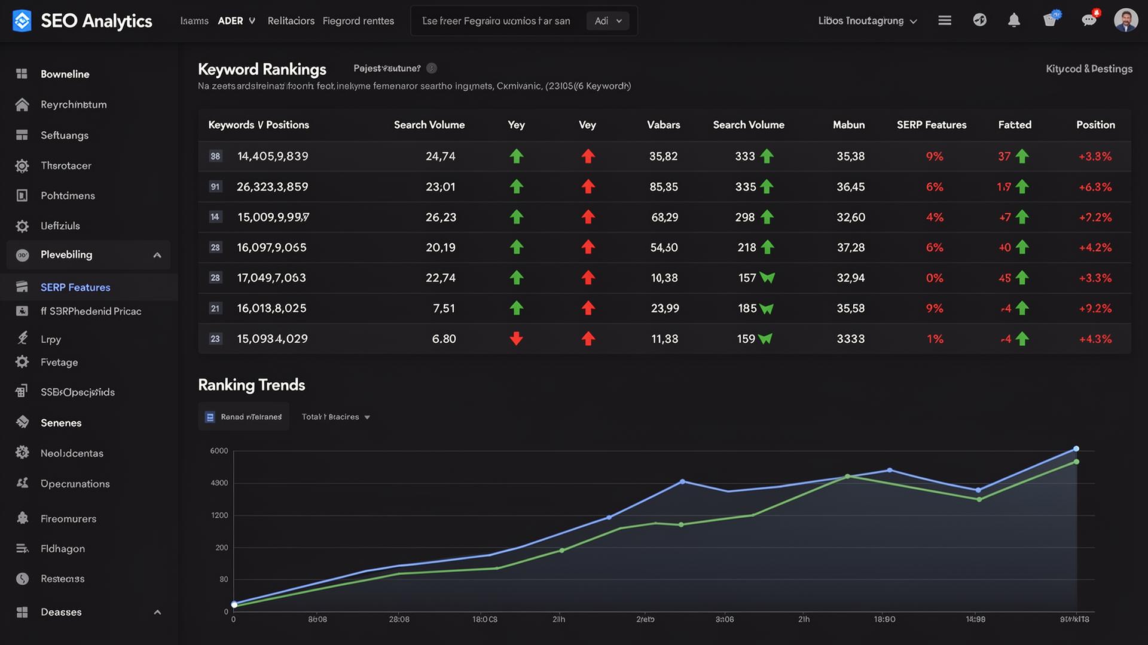Click the SEO Analytics logo icon

[x=22, y=21]
